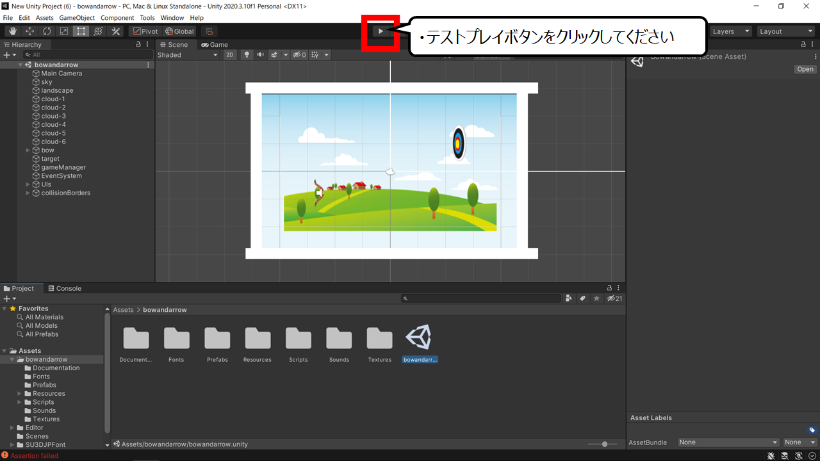The height and width of the screenshot is (461, 820).
Task: Select the Move tool
Action: tap(29, 31)
